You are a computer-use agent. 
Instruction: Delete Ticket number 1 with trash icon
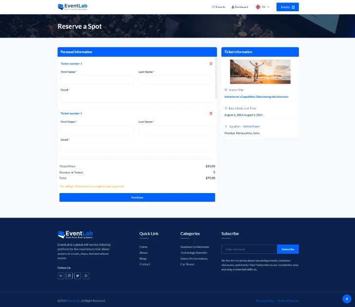[x=211, y=64]
